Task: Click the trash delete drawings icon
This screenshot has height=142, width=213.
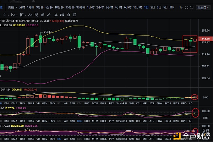Action: point(75,15)
